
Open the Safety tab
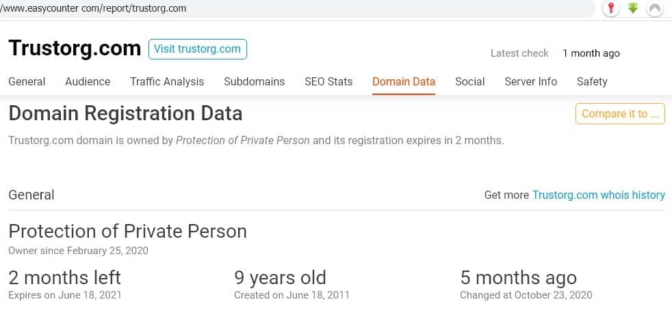pos(592,81)
